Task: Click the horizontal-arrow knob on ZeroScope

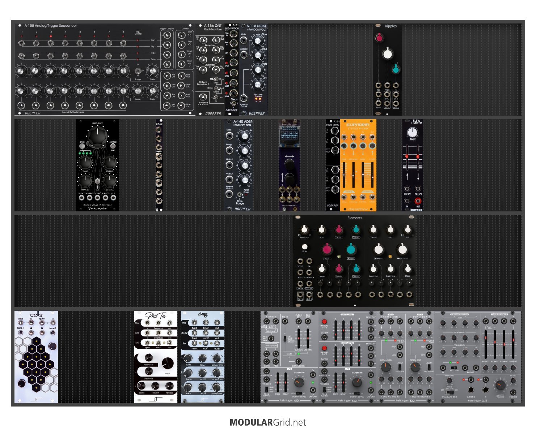Action: [x=289, y=164]
